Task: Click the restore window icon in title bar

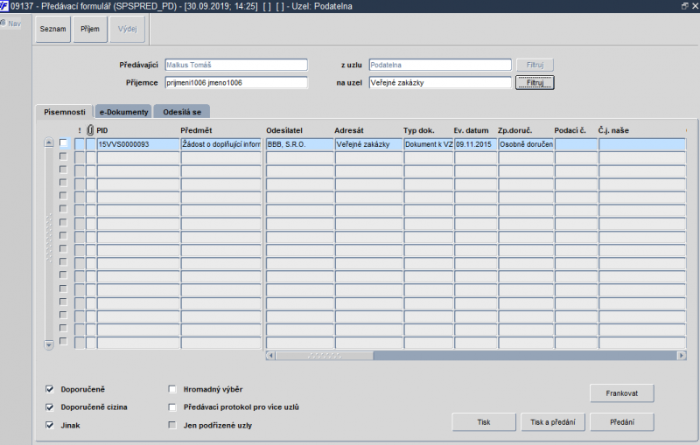Action: (685, 6)
